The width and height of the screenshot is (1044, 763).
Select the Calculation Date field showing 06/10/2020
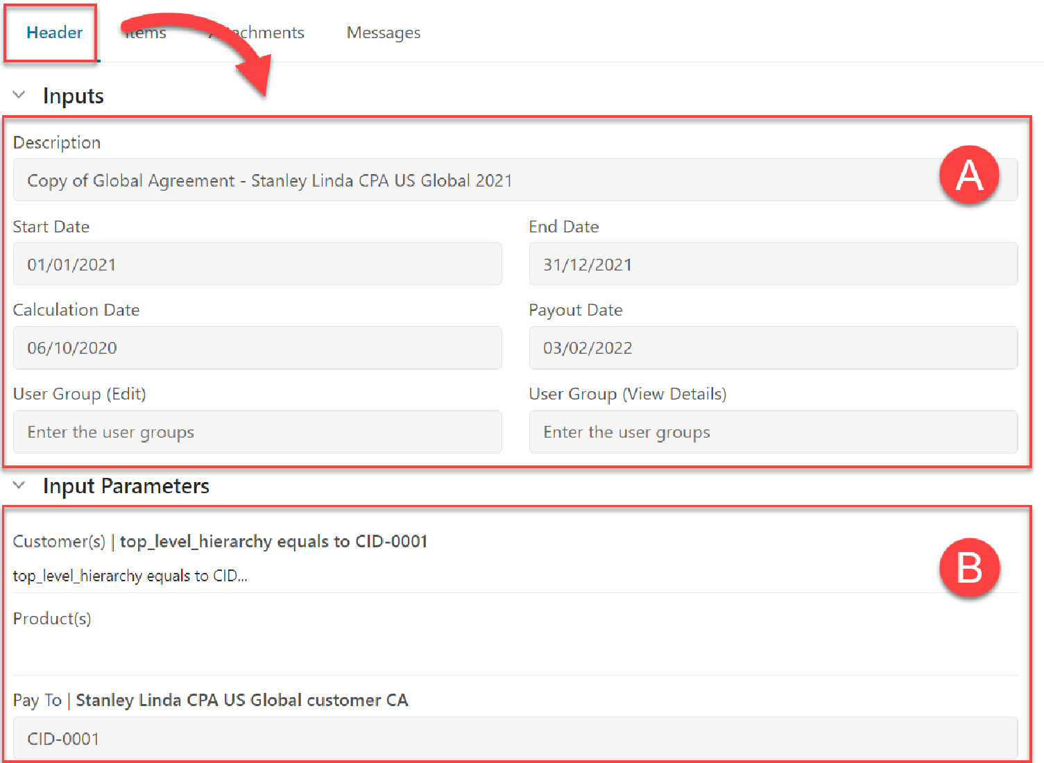pos(257,348)
